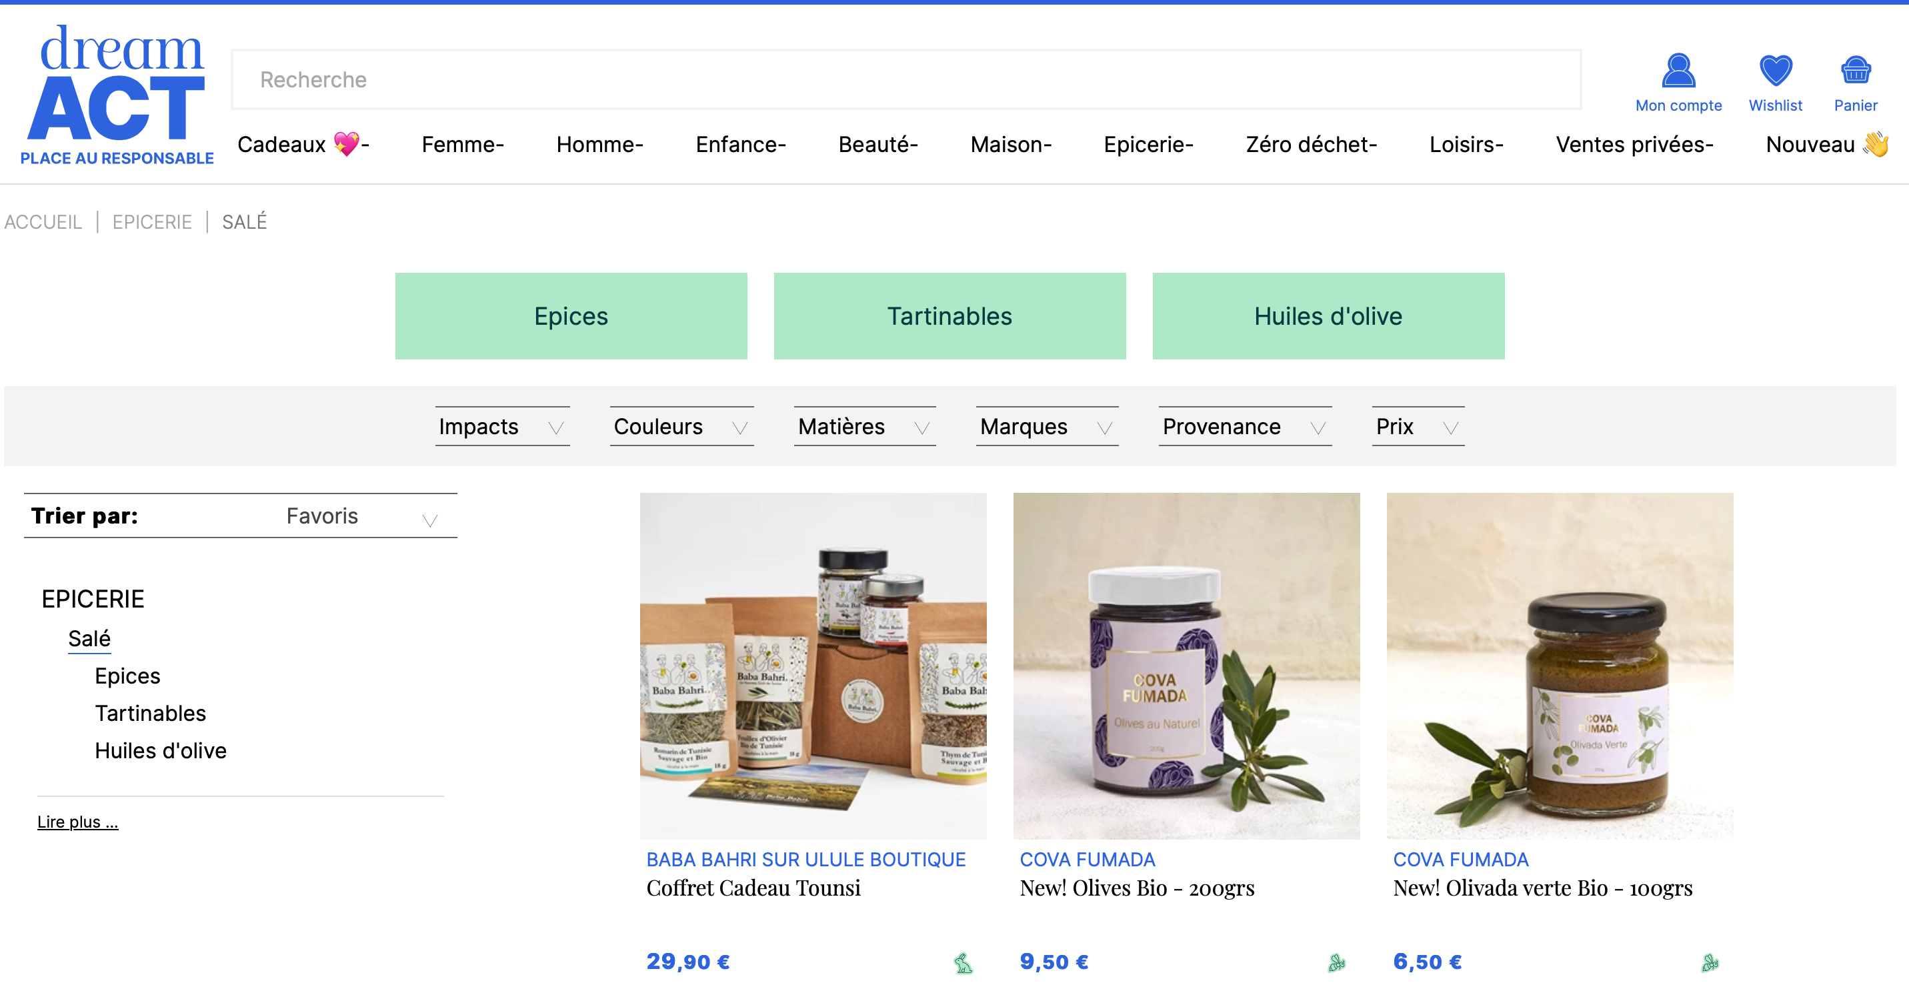
Task: Click the 9,50 € price
Action: (1054, 962)
